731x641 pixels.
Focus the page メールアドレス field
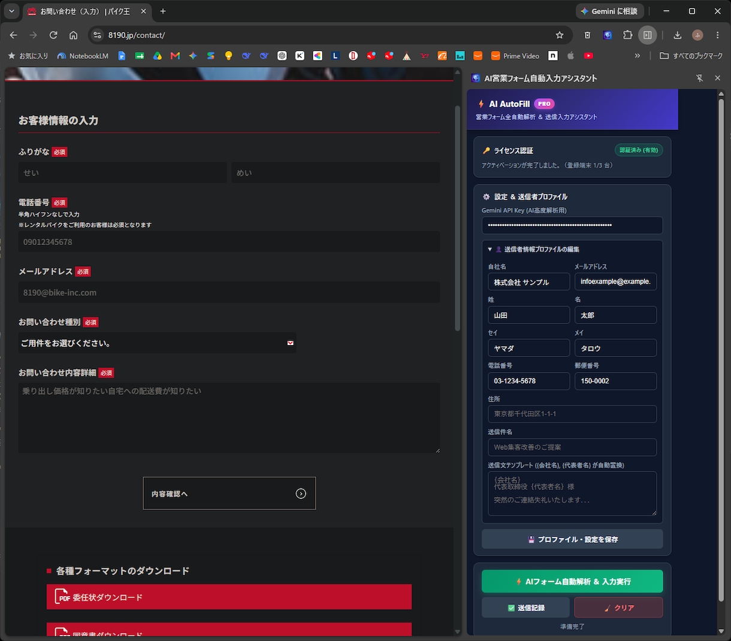pos(229,292)
